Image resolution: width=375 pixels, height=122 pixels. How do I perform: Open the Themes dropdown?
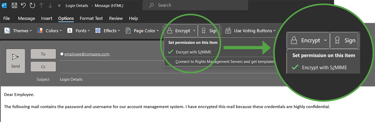pyautogui.click(x=18, y=31)
